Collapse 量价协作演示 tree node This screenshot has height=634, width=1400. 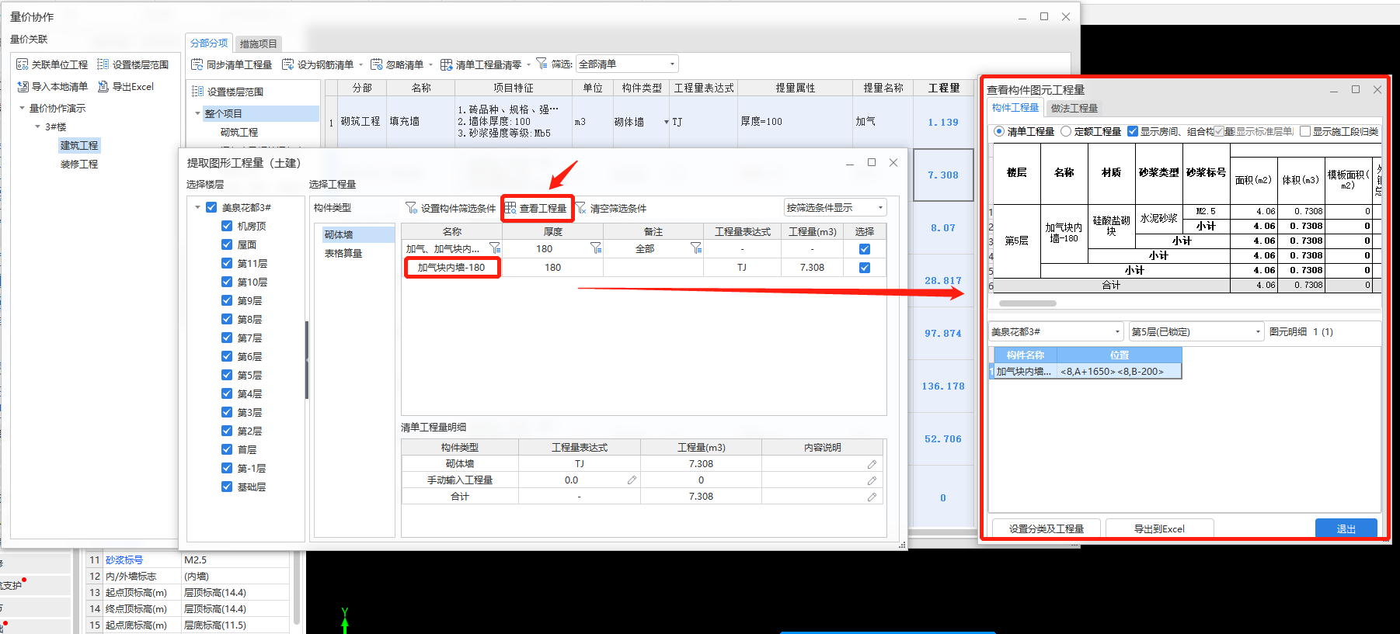(22, 108)
